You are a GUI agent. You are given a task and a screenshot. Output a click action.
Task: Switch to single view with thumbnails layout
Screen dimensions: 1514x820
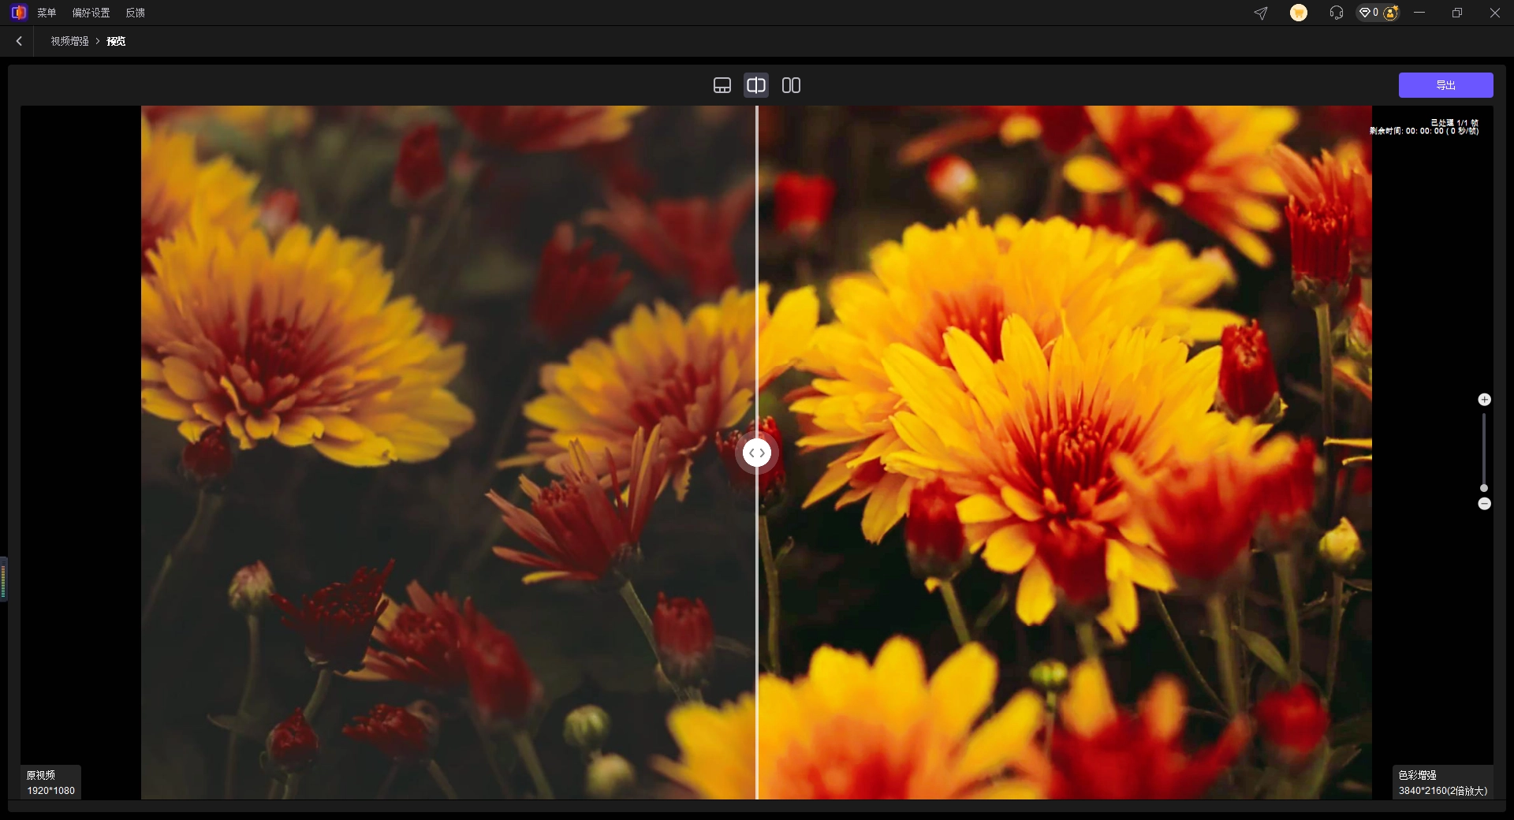[x=722, y=85]
